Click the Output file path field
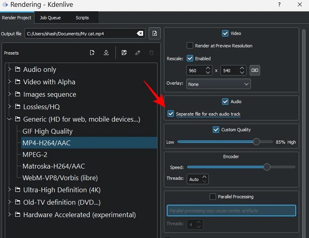The height and width of the screenshot is (238, 309). (x=85, y=33)
